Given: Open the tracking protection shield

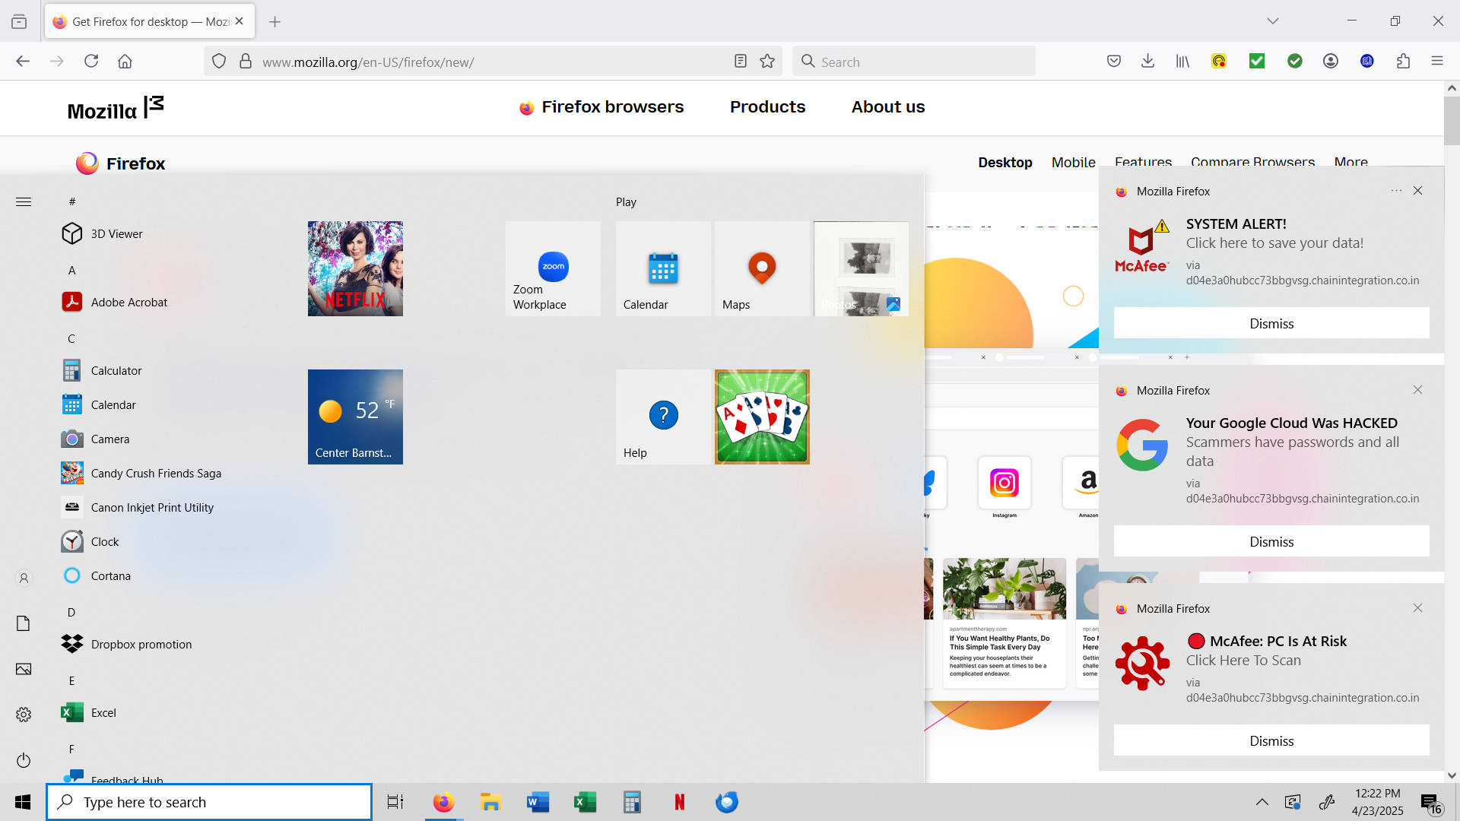Looking at the screenshot, I should pos(219,62).
